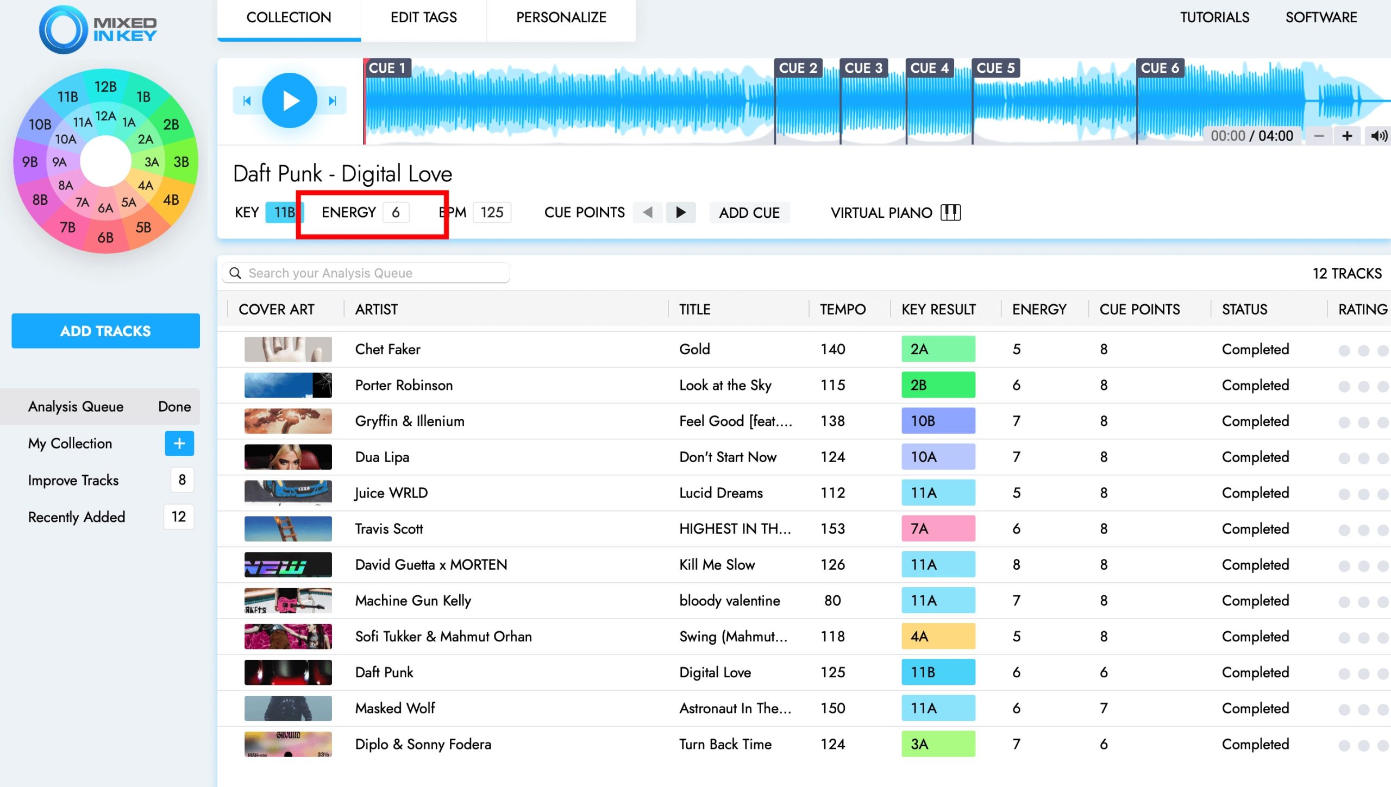Viewport: 1391px width, 787px height.
Task: Open the Software menu
Action: (1321, 17)
